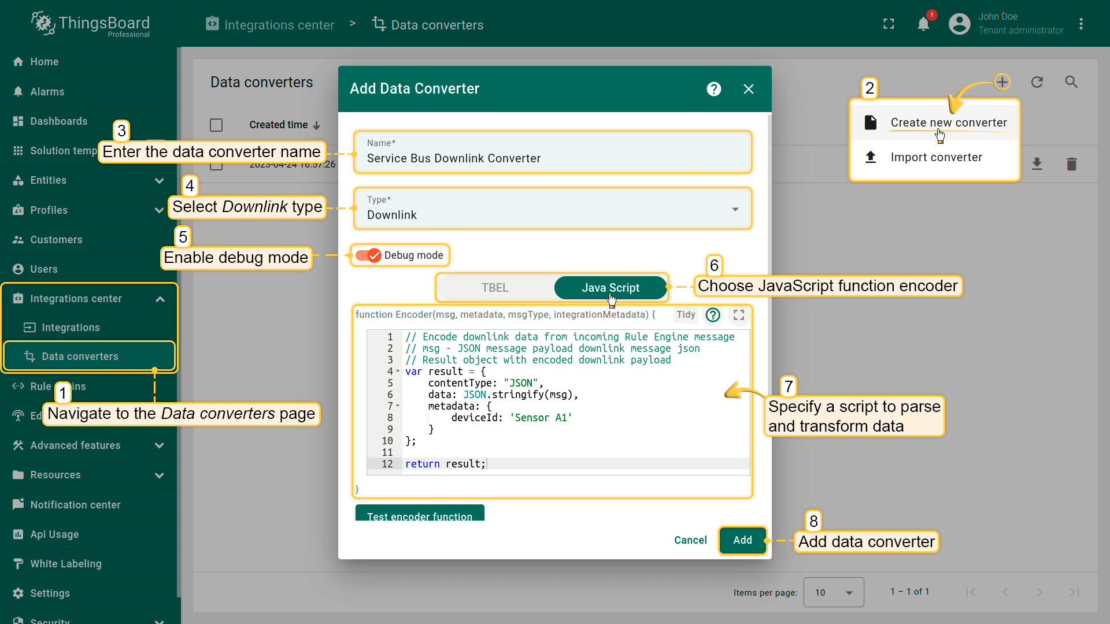Switch to the TBEL tab in encoder
1110x624 pixels.
click(x=495, y=287)
